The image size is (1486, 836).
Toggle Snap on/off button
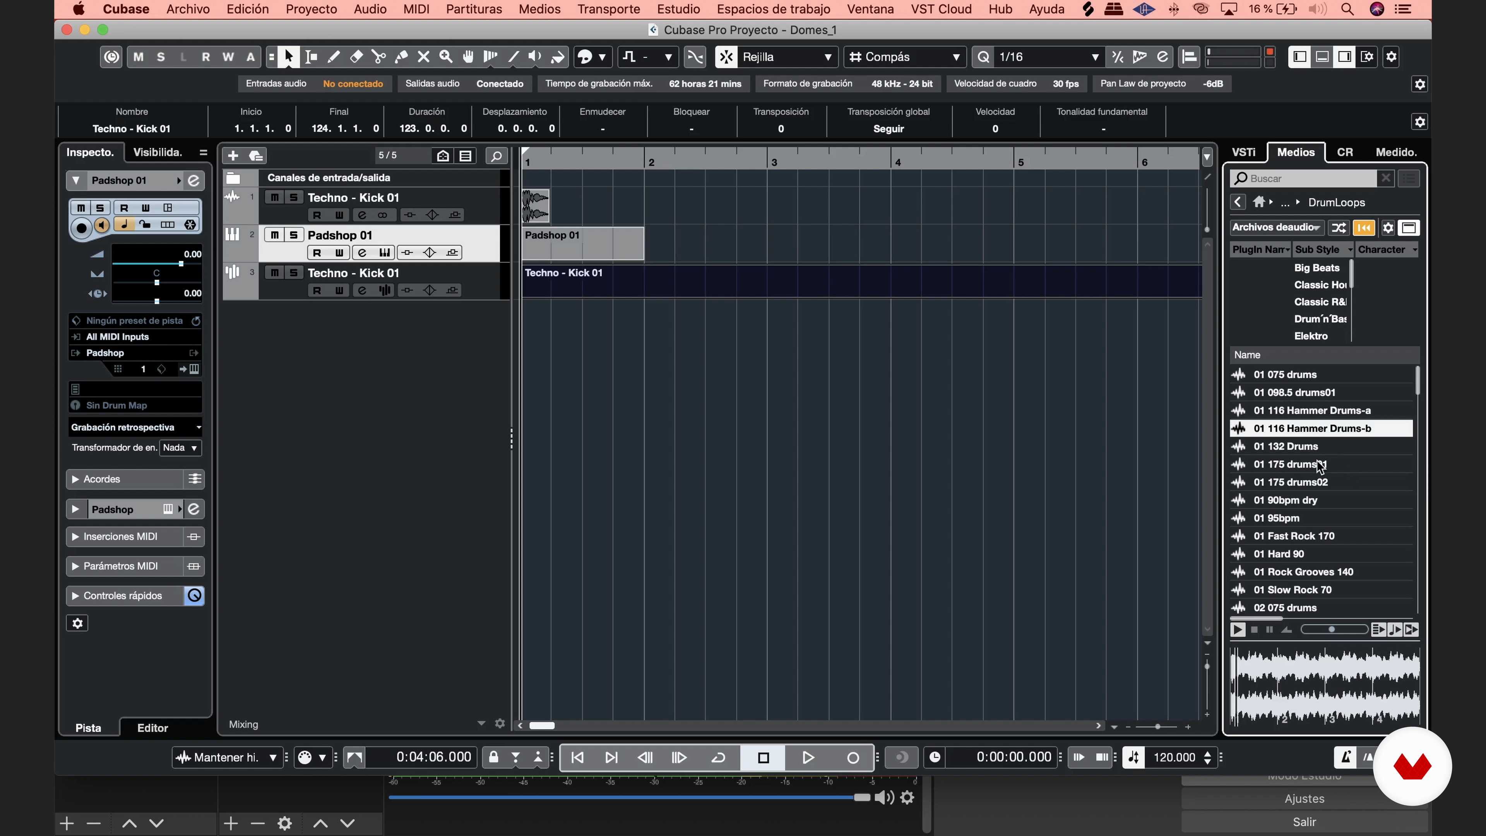point(726,57)
